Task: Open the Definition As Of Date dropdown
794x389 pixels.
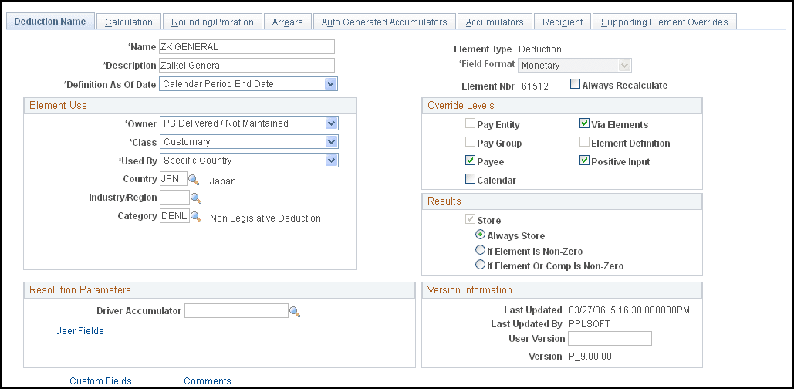Action: tap(330, 83)
